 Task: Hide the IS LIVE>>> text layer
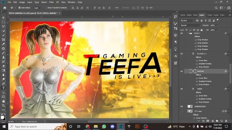pyautogui.click(x=182, y=54)
